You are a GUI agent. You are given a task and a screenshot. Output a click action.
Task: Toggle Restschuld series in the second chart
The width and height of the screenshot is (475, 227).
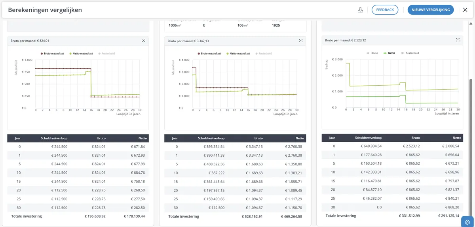point(263,53)
